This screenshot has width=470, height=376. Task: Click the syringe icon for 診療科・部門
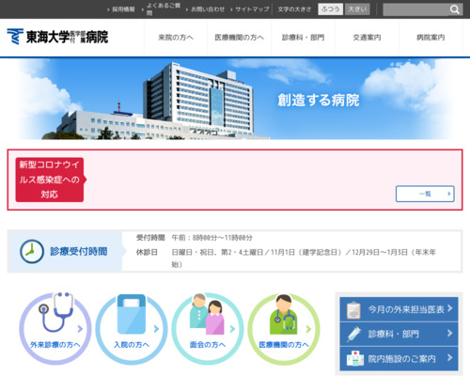coord(354,334)
